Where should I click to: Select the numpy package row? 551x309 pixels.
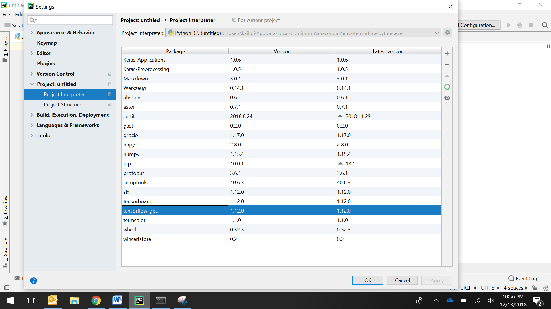pyautogui.click(x=281, y=154)
